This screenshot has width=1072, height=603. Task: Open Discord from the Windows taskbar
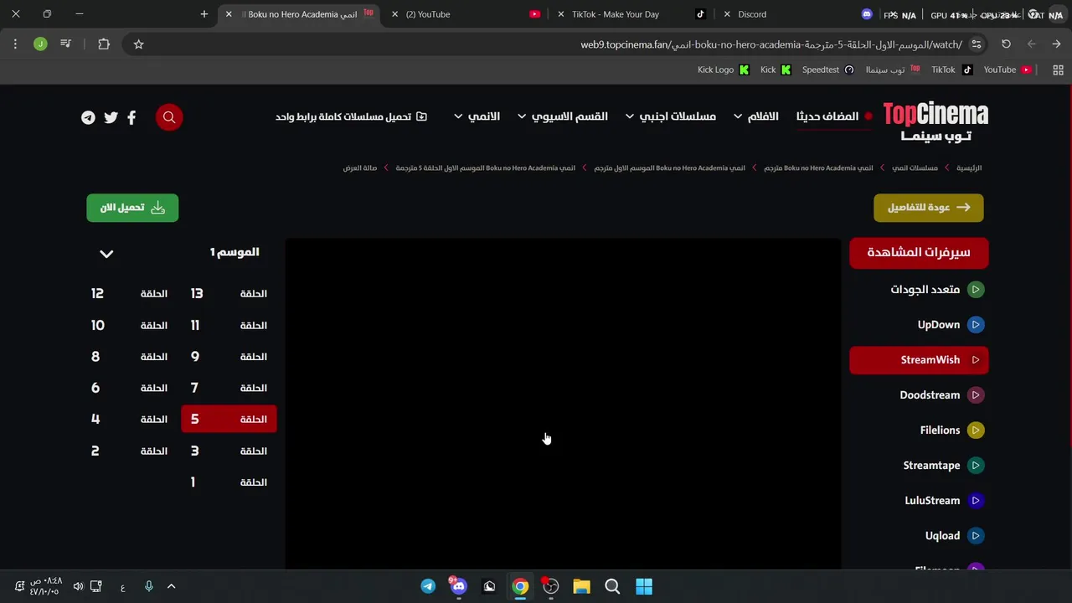(x=458, y=586)
